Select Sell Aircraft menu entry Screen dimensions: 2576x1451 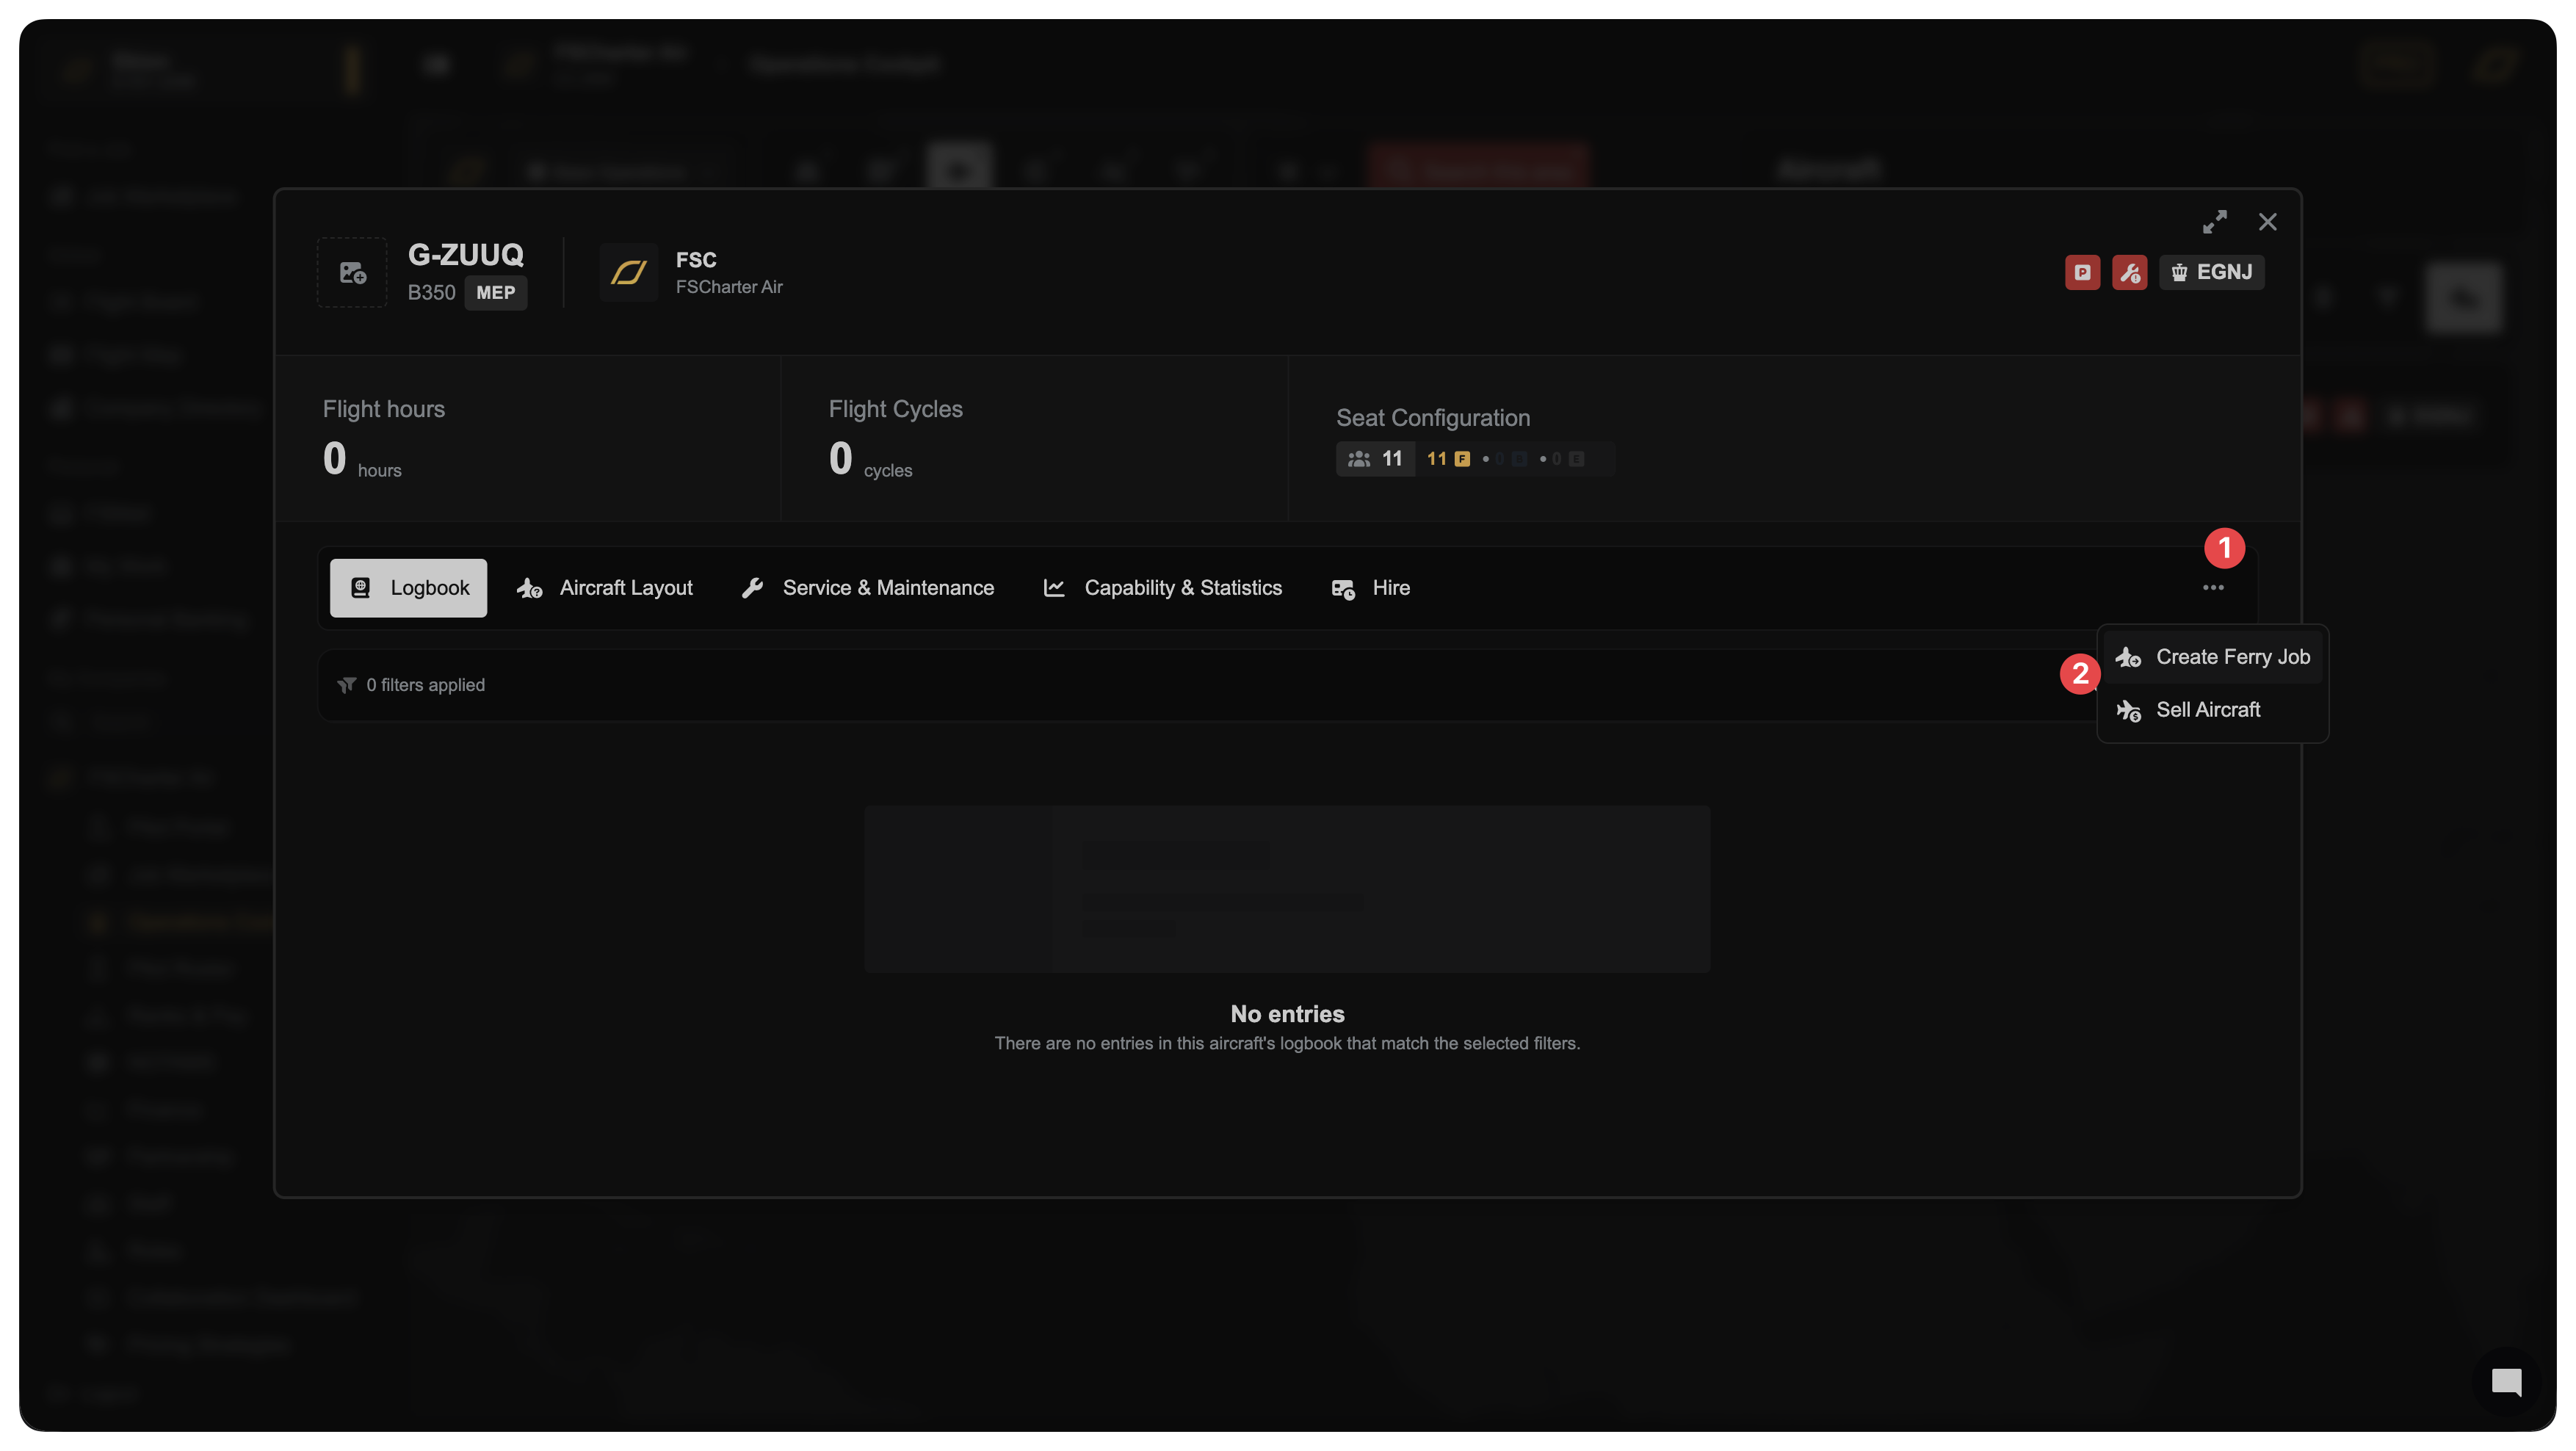coord(2207,710)
